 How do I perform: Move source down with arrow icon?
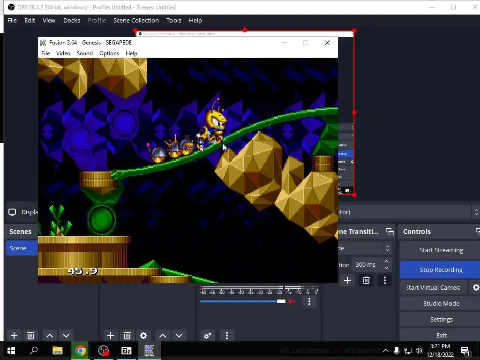point(179,336)
